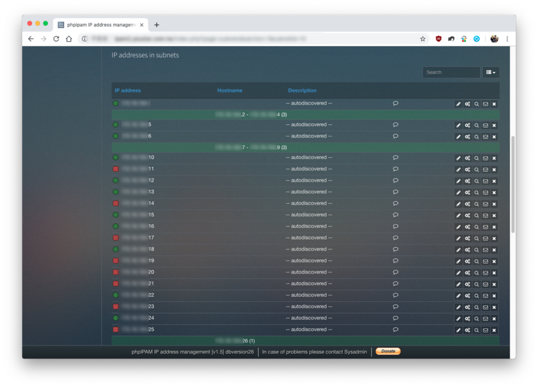538x388 pixels.
Task: Select the phpipam browser tab
Action: (101, 25)
